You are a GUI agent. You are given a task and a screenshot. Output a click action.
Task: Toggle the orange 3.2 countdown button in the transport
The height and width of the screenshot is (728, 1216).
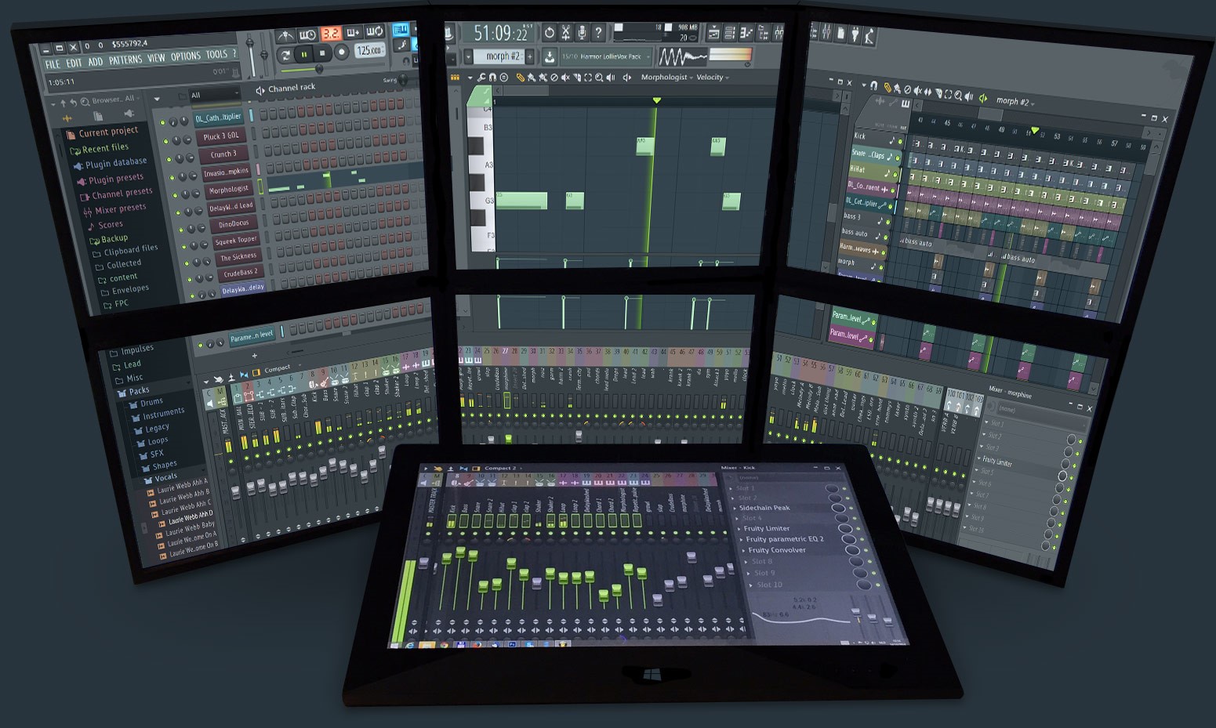point(332,34)
